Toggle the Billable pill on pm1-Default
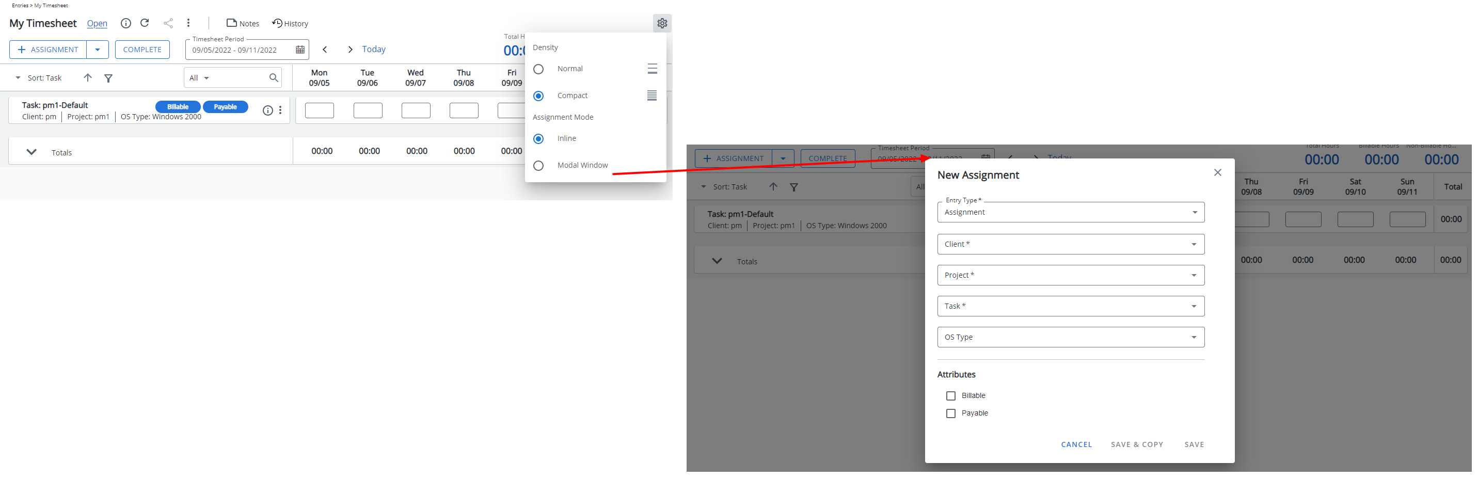This screenshot has height=478, width=1478. tap(178, 107)
